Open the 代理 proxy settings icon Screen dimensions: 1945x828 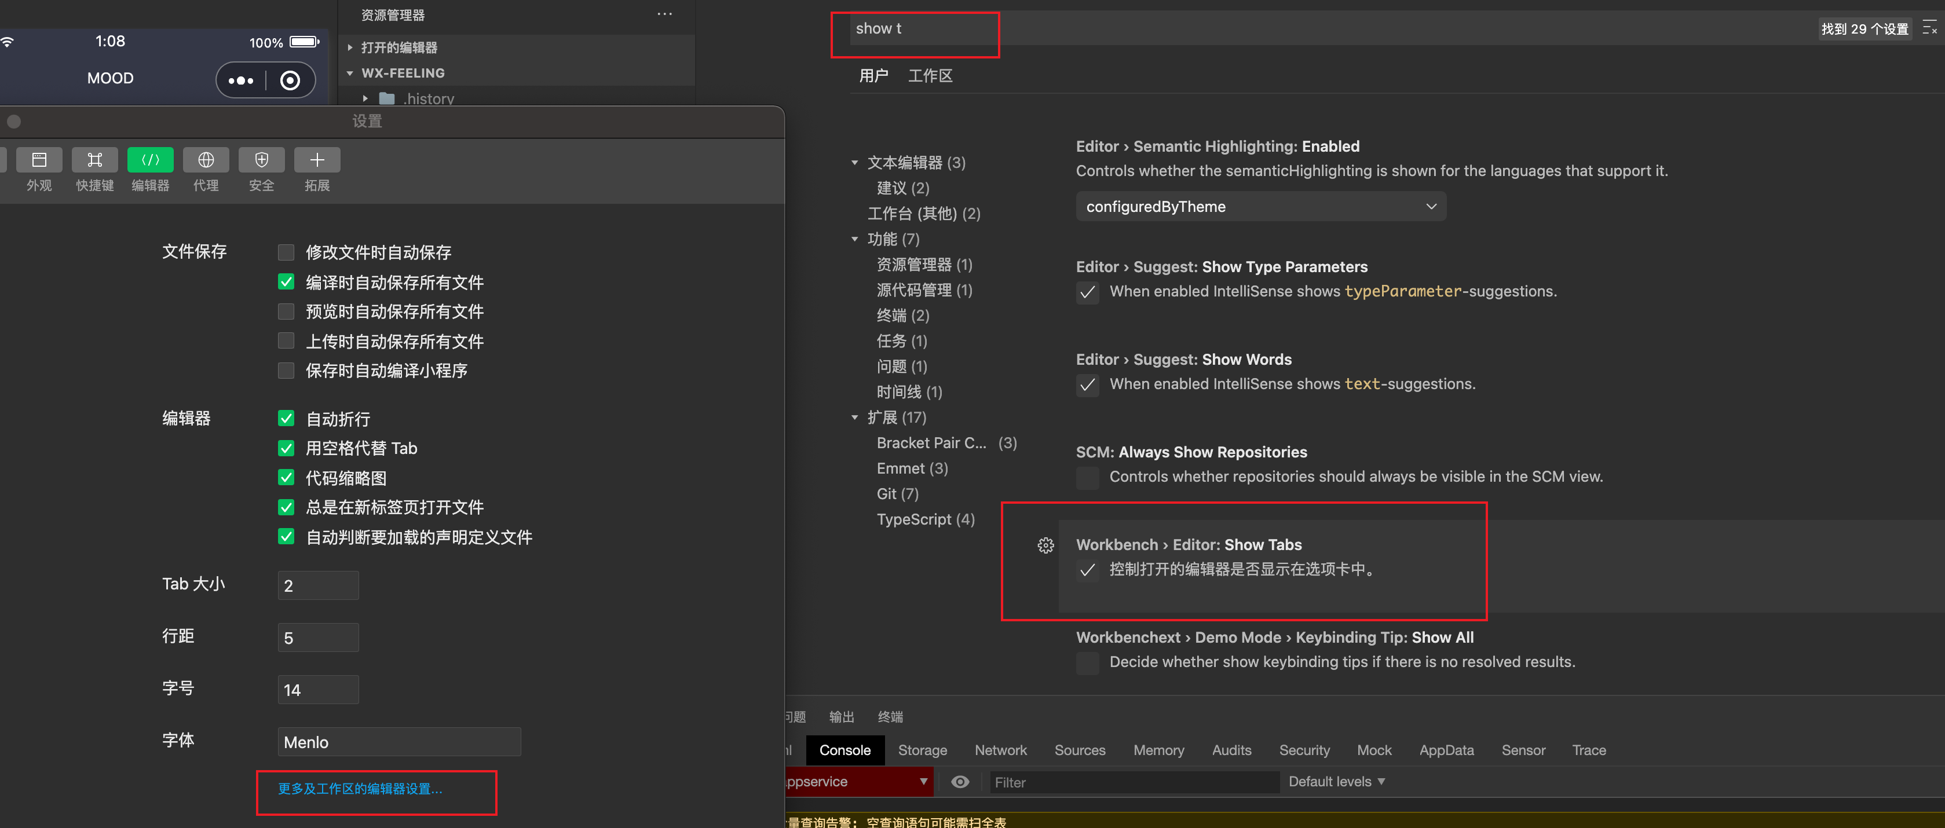(x=206, y=160)
